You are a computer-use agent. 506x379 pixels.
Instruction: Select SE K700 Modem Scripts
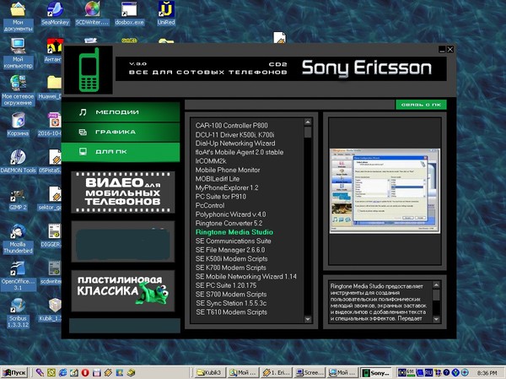click(231, 268)
